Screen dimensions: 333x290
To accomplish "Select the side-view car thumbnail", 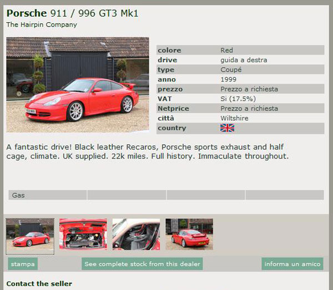I will click(x=30, y=236).
